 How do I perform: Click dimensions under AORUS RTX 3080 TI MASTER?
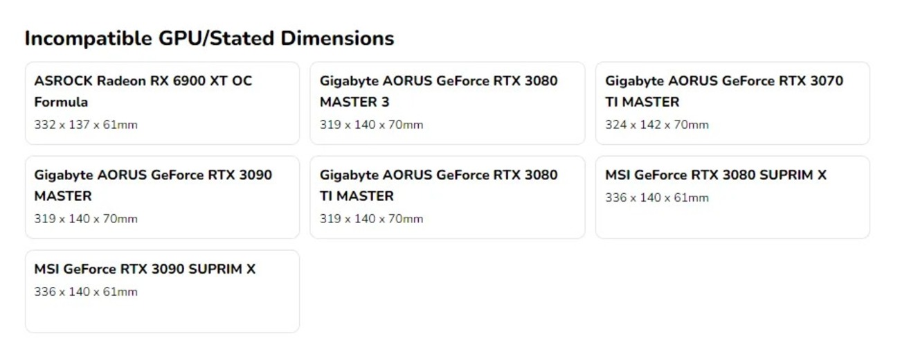click(x=371, y=219)
